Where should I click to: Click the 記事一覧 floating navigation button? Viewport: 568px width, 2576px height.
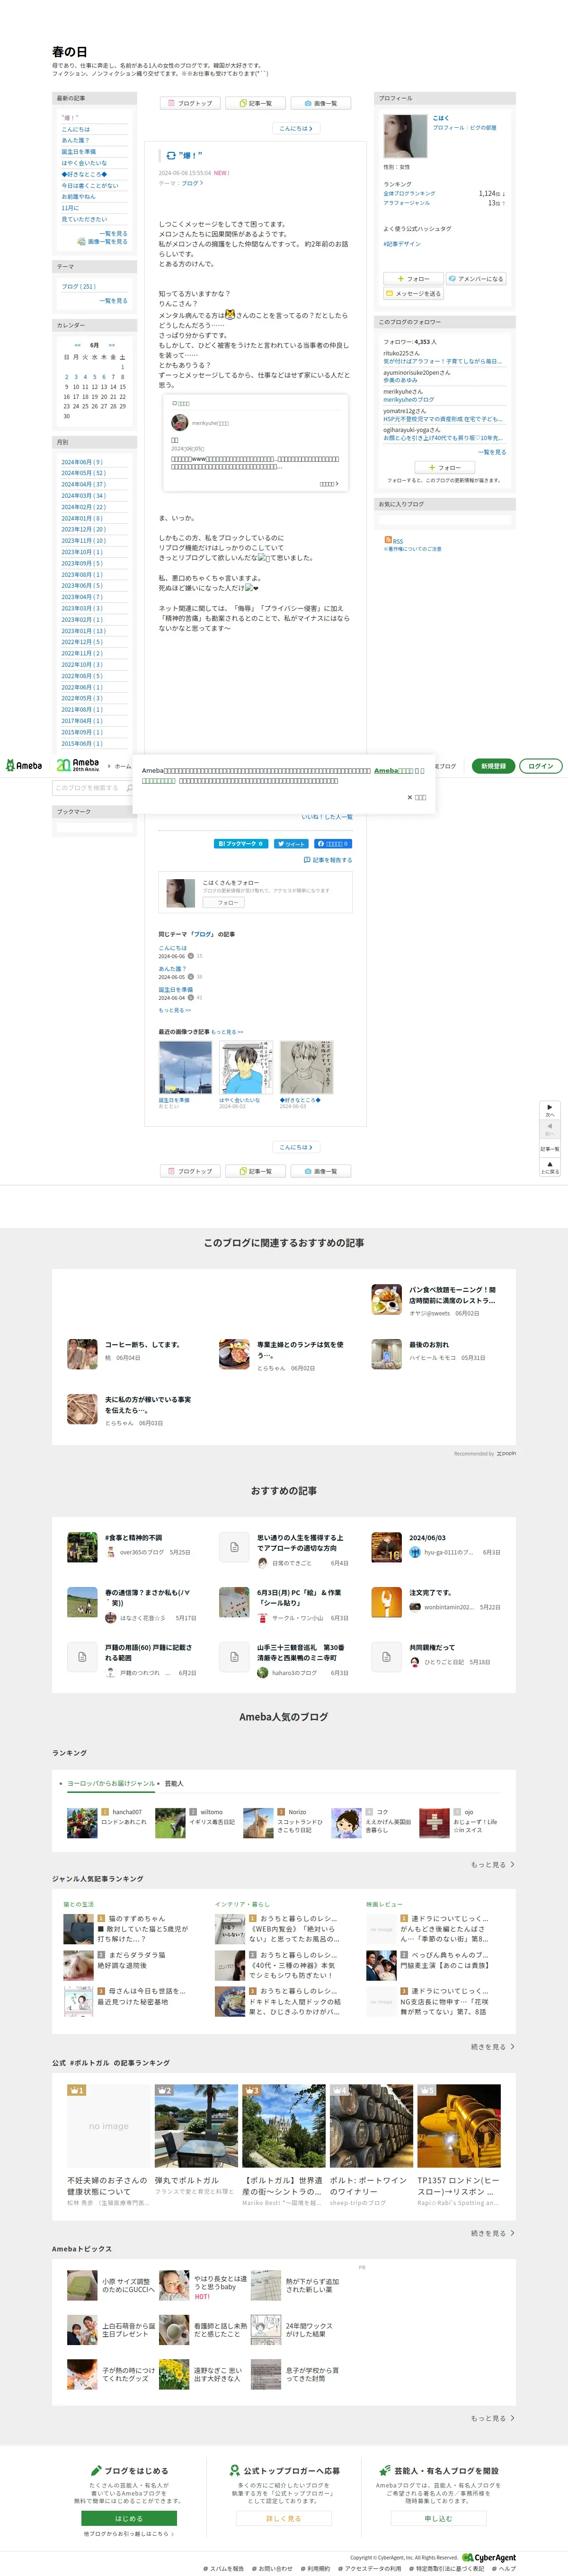pyautogui.click(x=550, y=1148)
